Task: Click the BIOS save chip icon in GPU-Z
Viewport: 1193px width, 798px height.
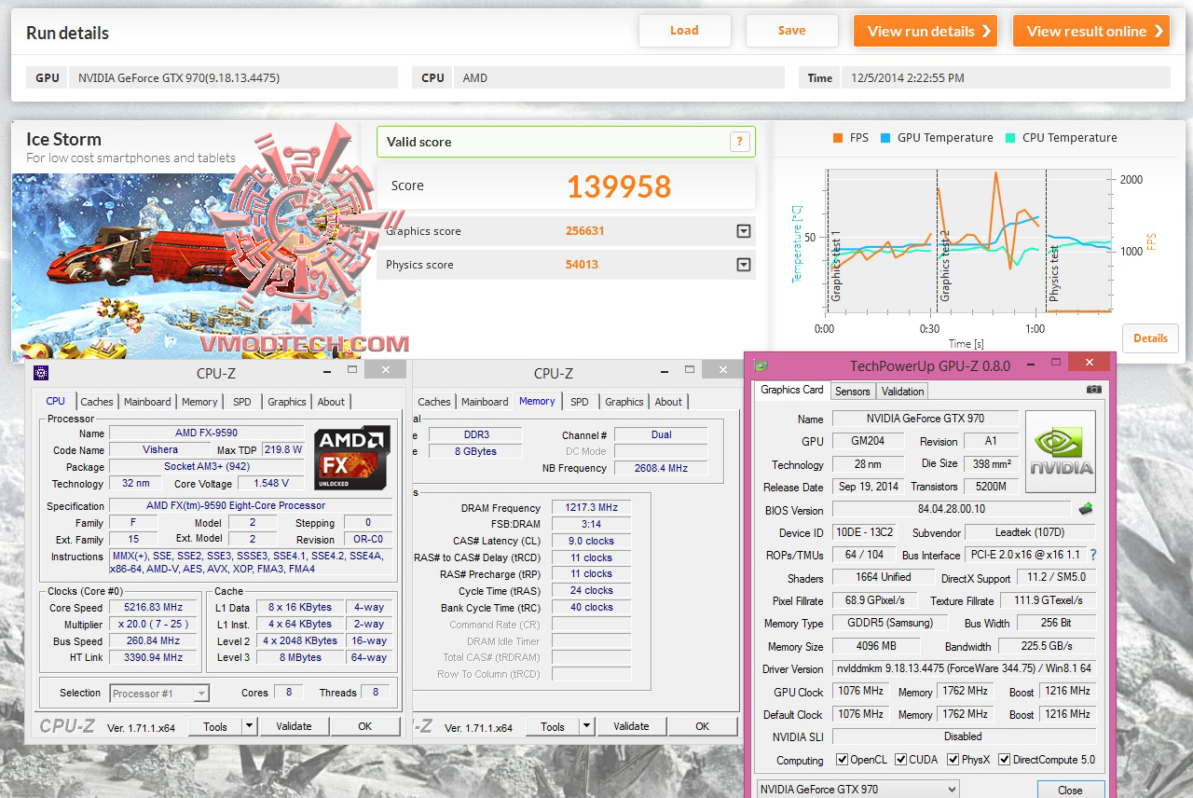Action: pos(1086,509)
